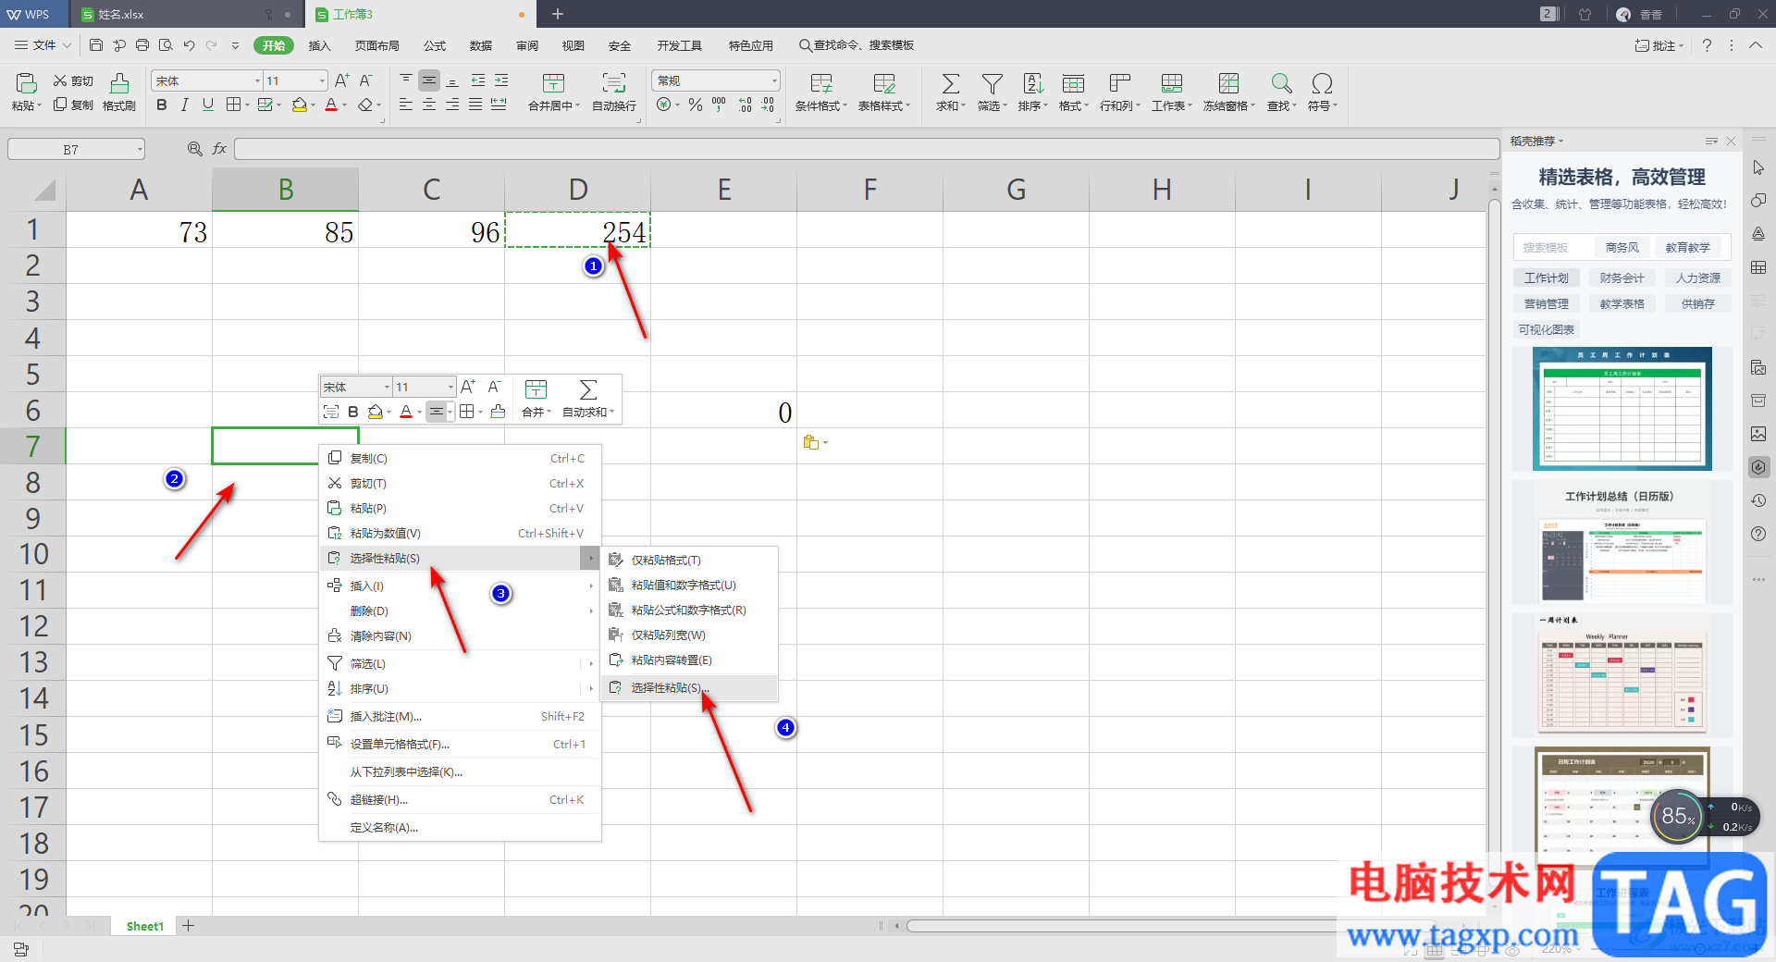Click the Increase font size icon
This screenshot has height=962, width=1776.
coord(342,80)
